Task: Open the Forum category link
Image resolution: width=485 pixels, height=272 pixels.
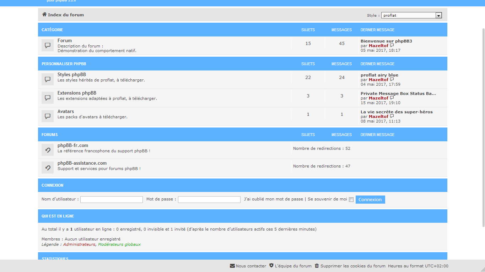Action: click(x=65, y=41)
